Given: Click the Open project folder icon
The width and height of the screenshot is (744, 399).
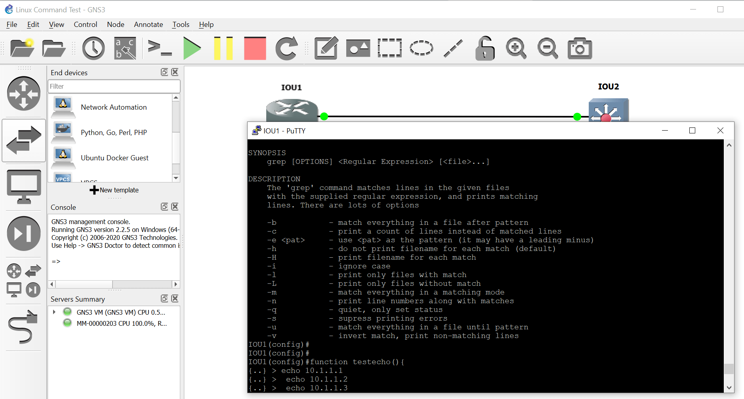Looking at the screenshot, I should [53, 48].
